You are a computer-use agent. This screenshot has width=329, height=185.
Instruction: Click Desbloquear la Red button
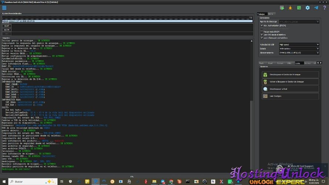click(291, 89)
